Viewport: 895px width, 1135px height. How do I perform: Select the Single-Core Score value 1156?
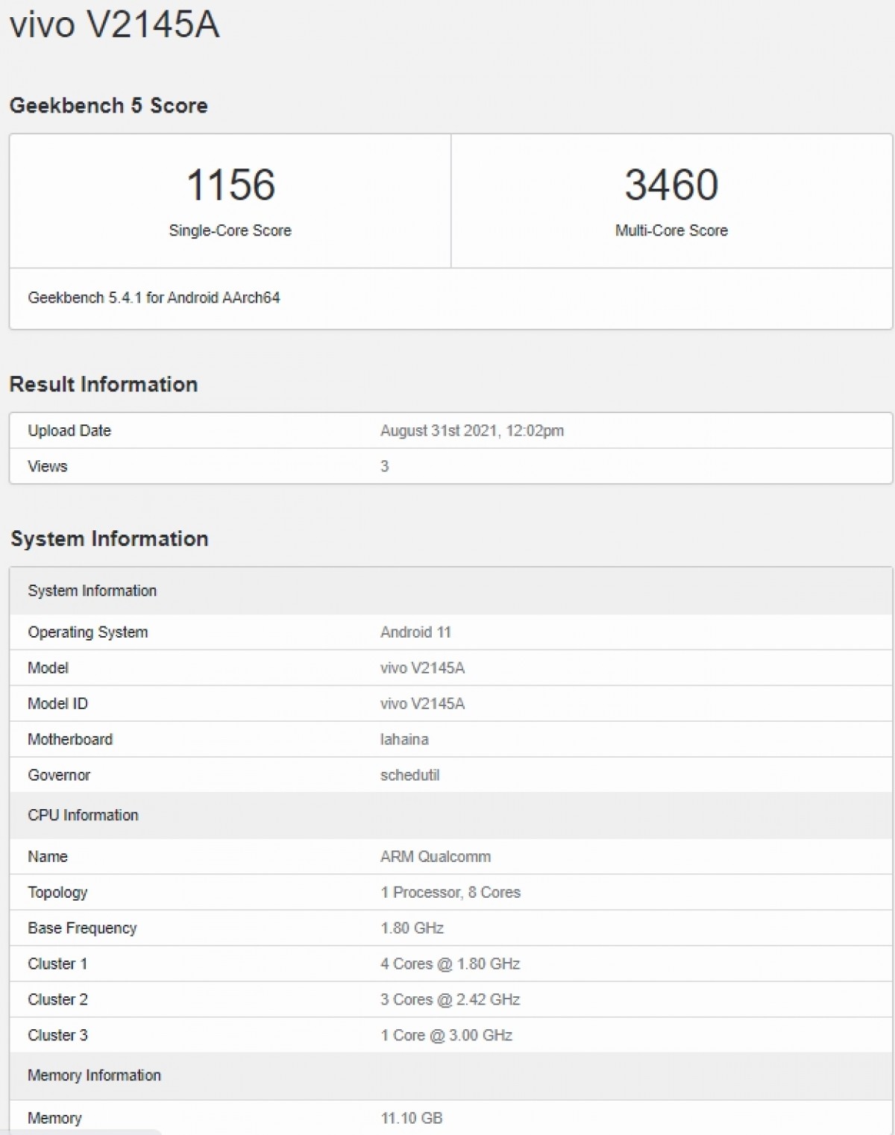coord(227,186)
